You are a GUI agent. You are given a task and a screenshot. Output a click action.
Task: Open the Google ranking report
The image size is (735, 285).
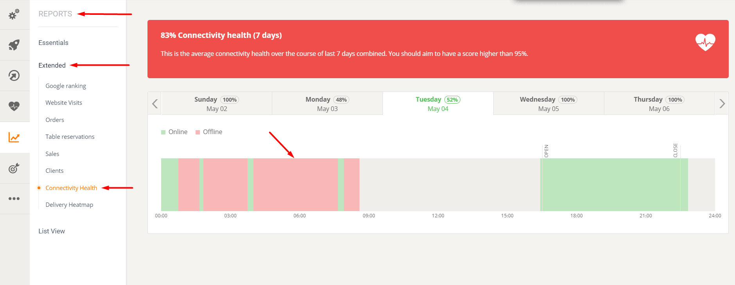(65, 86)
